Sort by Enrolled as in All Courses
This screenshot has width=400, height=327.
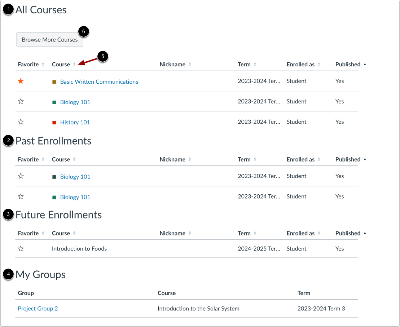(318, 64)
